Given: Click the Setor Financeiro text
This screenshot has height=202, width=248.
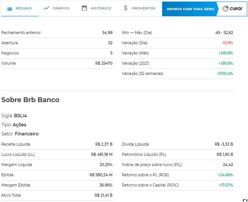Looking at the screenshot, I should pyautogui.click(x=27, y=134).
